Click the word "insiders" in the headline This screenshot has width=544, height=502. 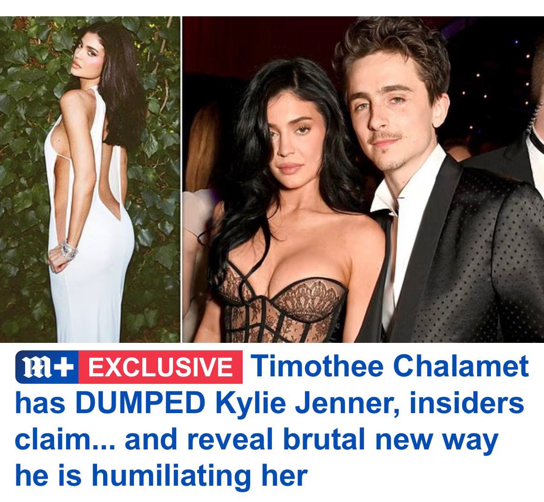(x=467, y=403)
